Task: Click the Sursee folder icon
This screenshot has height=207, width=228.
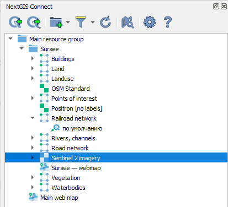Action: (x=33, y=49)
